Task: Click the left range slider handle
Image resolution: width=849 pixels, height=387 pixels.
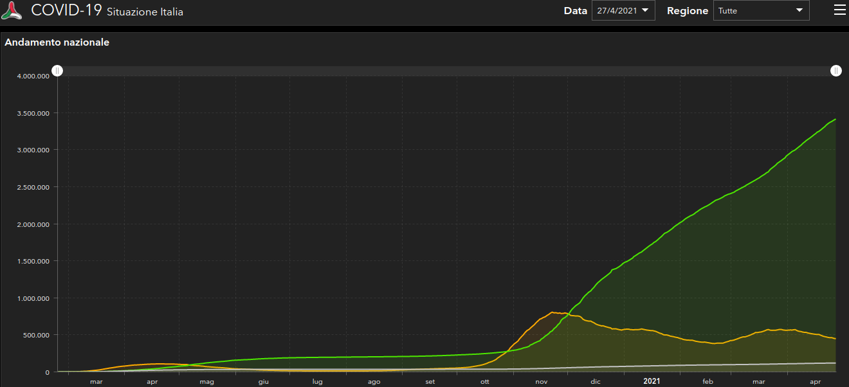Action: 57,71
